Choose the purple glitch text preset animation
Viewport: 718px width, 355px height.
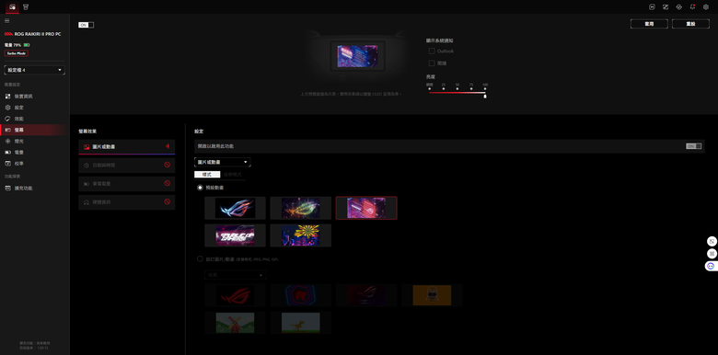(236, 235)
